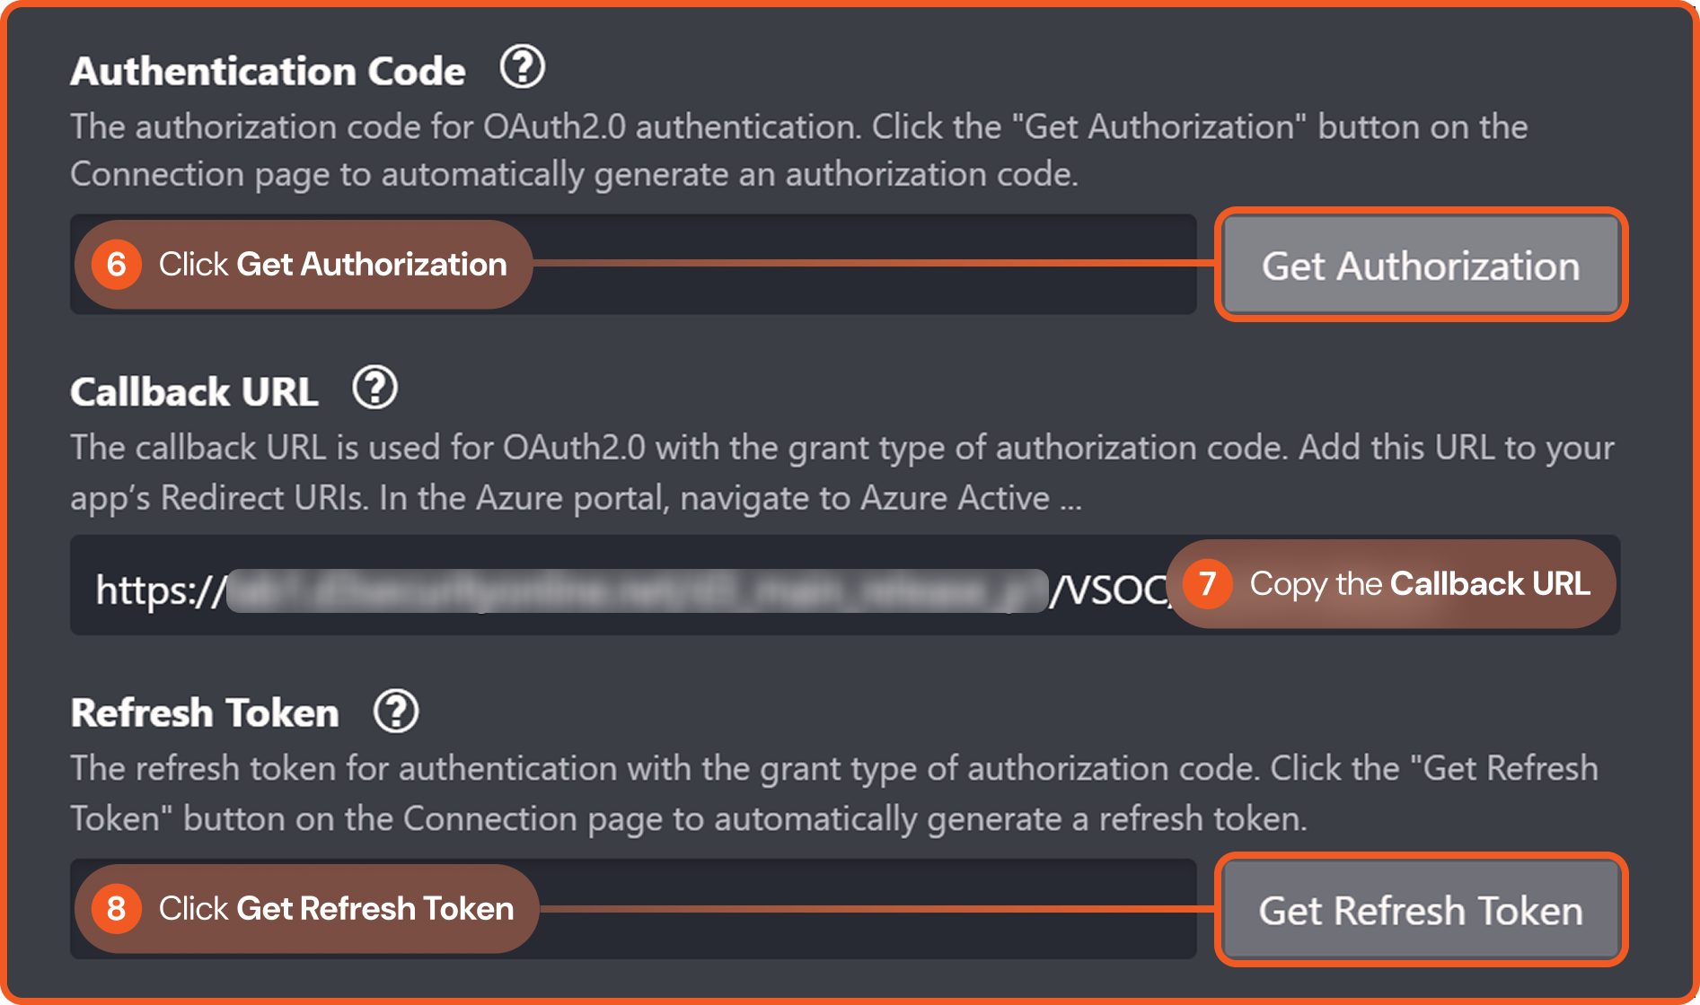The height and width of the screenshot is (1005, 1700).
Task: Select the Callback URL heading text
Action: click(194, 392)
